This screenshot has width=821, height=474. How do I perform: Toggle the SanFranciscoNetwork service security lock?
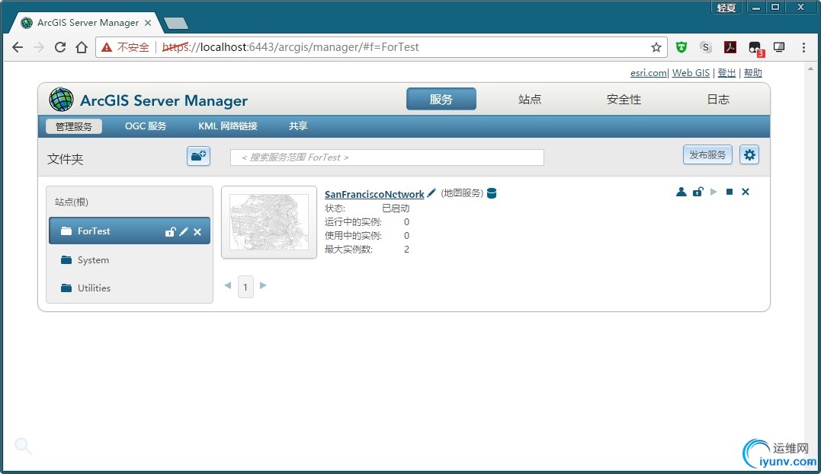698,192
